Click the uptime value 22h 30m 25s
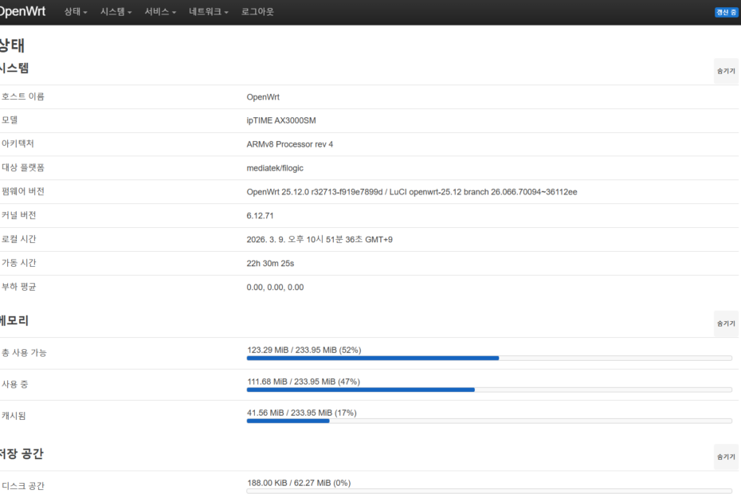 272,263
